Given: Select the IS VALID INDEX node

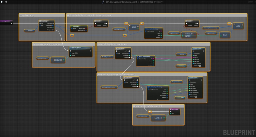Looking at the screenshot, I should (189, 35).
